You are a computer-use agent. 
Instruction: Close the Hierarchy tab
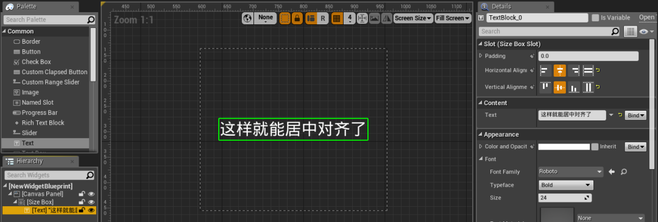73,162
